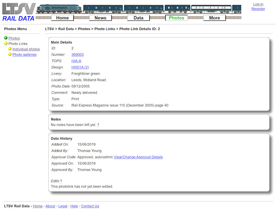Viewport: 276px width, 213px height.
Task: Open the Contact Us footer link
Action: (90, 206)
